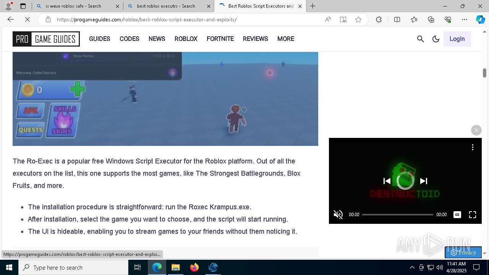
Task: Open browser Extensions menu
Action: (379, 19)
